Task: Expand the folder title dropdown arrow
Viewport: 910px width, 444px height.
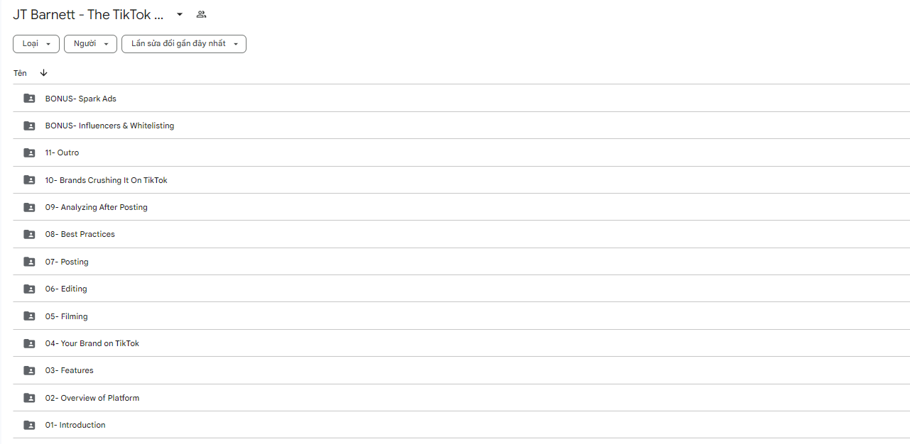Action: pos(180,14)
